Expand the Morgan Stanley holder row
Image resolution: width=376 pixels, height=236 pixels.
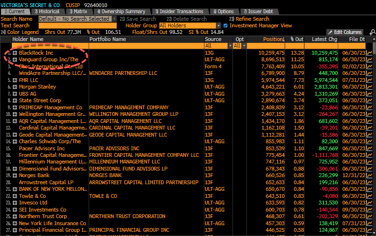pyautogui.click(x=15, y=87)
